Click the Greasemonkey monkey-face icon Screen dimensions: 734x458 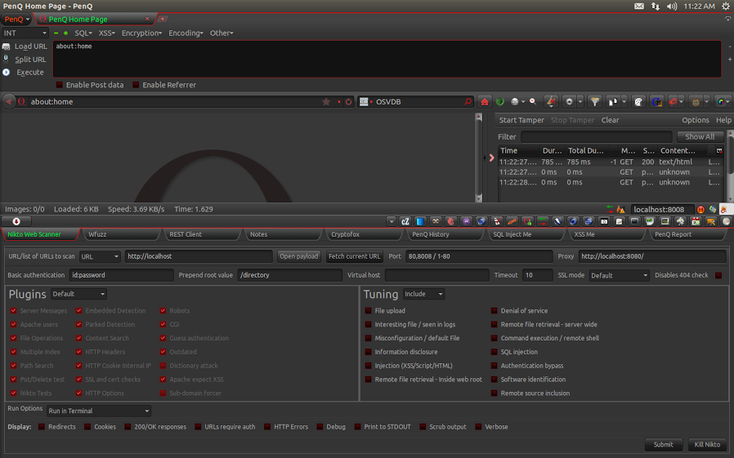point(696,101)
